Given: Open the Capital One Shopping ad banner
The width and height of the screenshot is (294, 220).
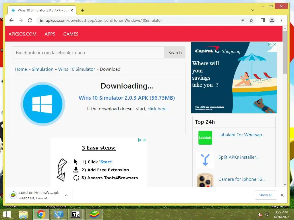Looking at the screenshot, I should (x=234, y=78).
